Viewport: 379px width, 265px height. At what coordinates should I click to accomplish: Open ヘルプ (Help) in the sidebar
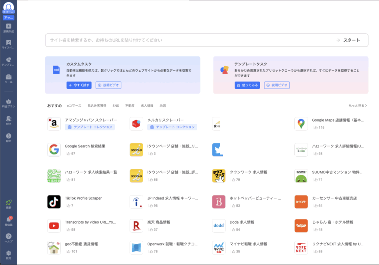click(x=9, y=237)
